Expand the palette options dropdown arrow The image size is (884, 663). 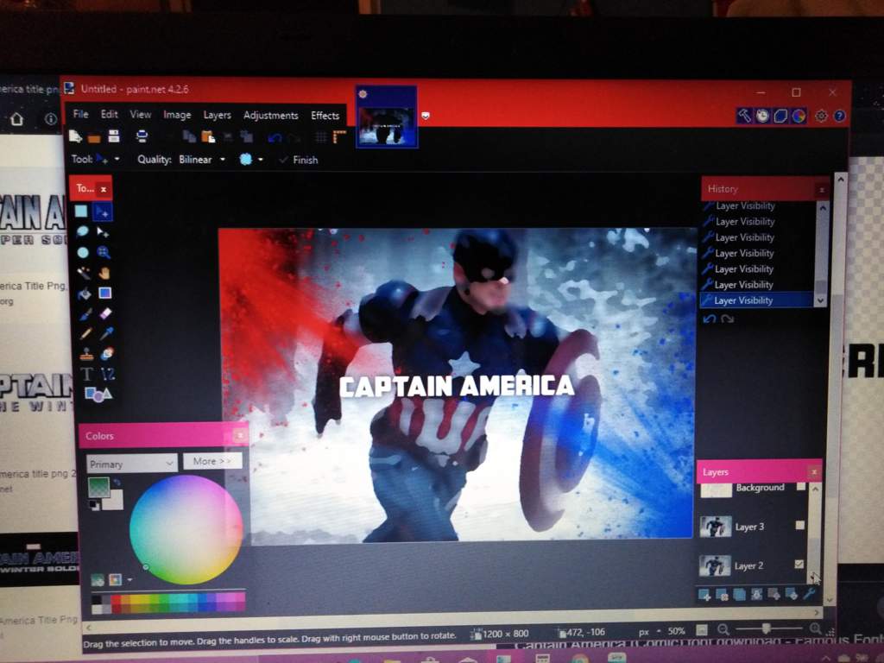(x=129, y=579)
